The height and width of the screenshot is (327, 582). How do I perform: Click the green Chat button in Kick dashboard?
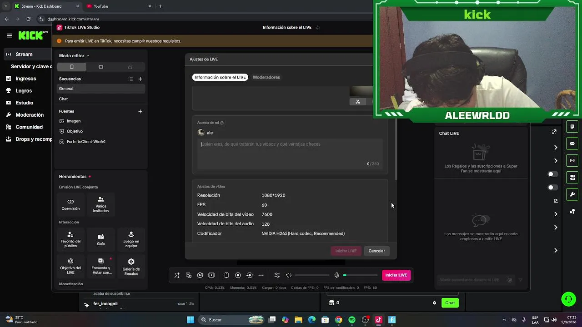pyautogui.click(x=450, y=303)
